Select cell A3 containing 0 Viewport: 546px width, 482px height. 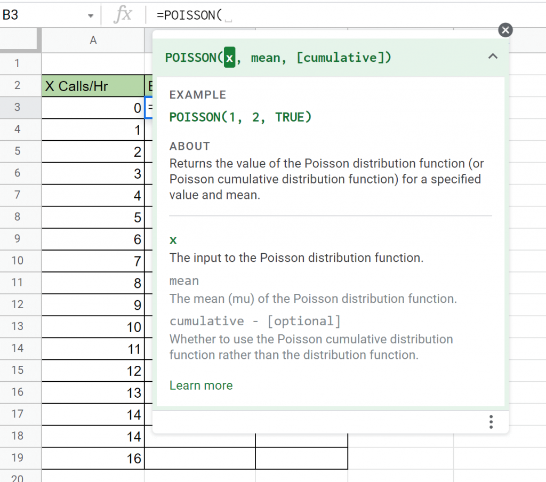click(93, 108)
